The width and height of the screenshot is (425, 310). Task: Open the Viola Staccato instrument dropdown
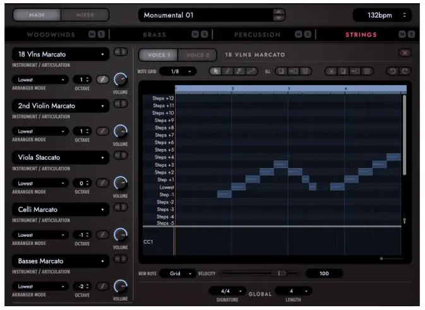click(x=61, y=157)
